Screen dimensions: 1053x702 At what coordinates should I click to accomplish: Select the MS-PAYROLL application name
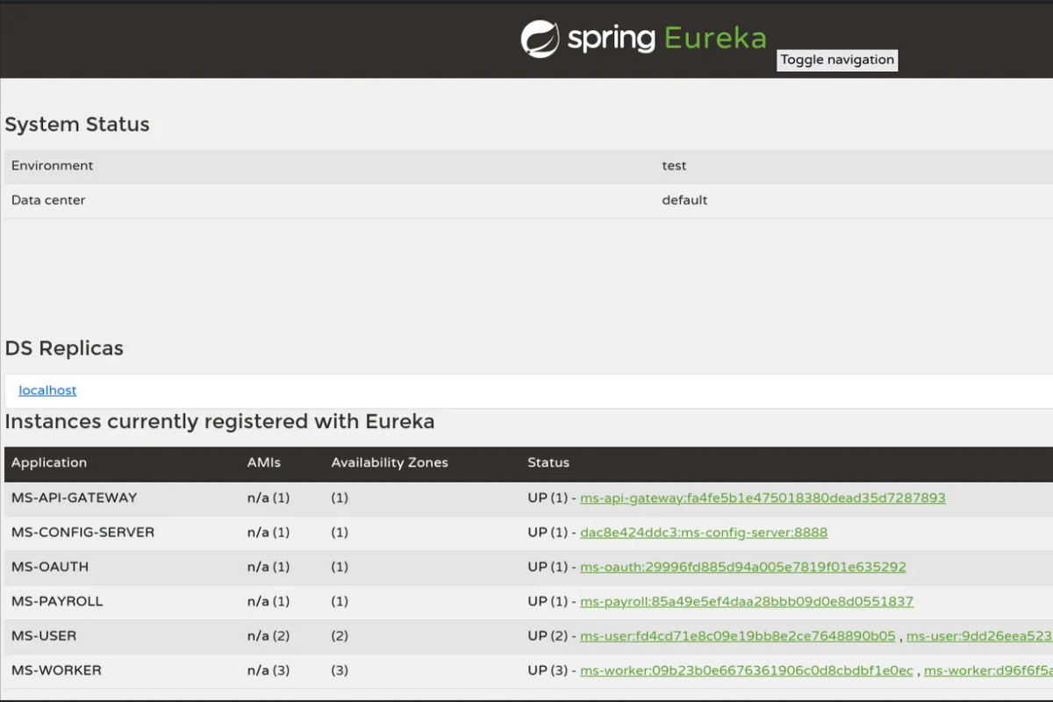(57, 602)
